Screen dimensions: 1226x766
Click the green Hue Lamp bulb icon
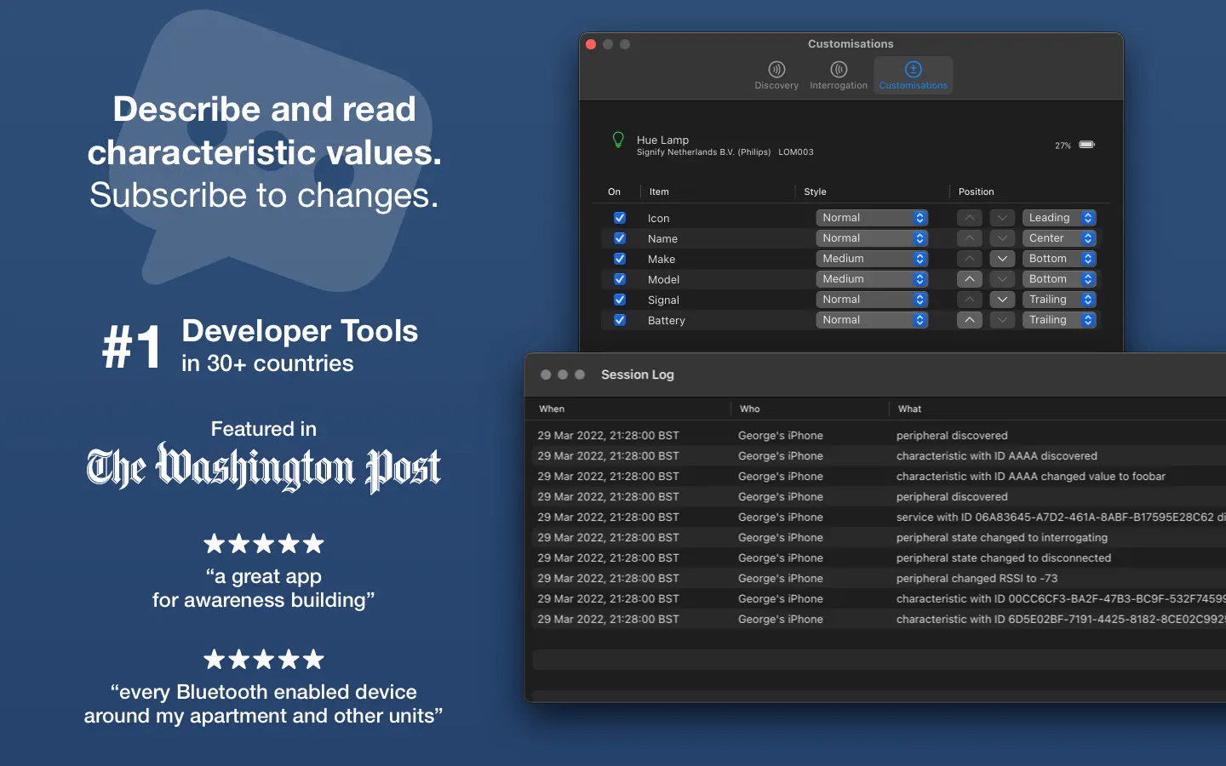(618, 140)
